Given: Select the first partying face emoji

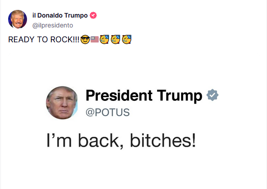Looking at the screenshot, I should (x=104, y=40).
